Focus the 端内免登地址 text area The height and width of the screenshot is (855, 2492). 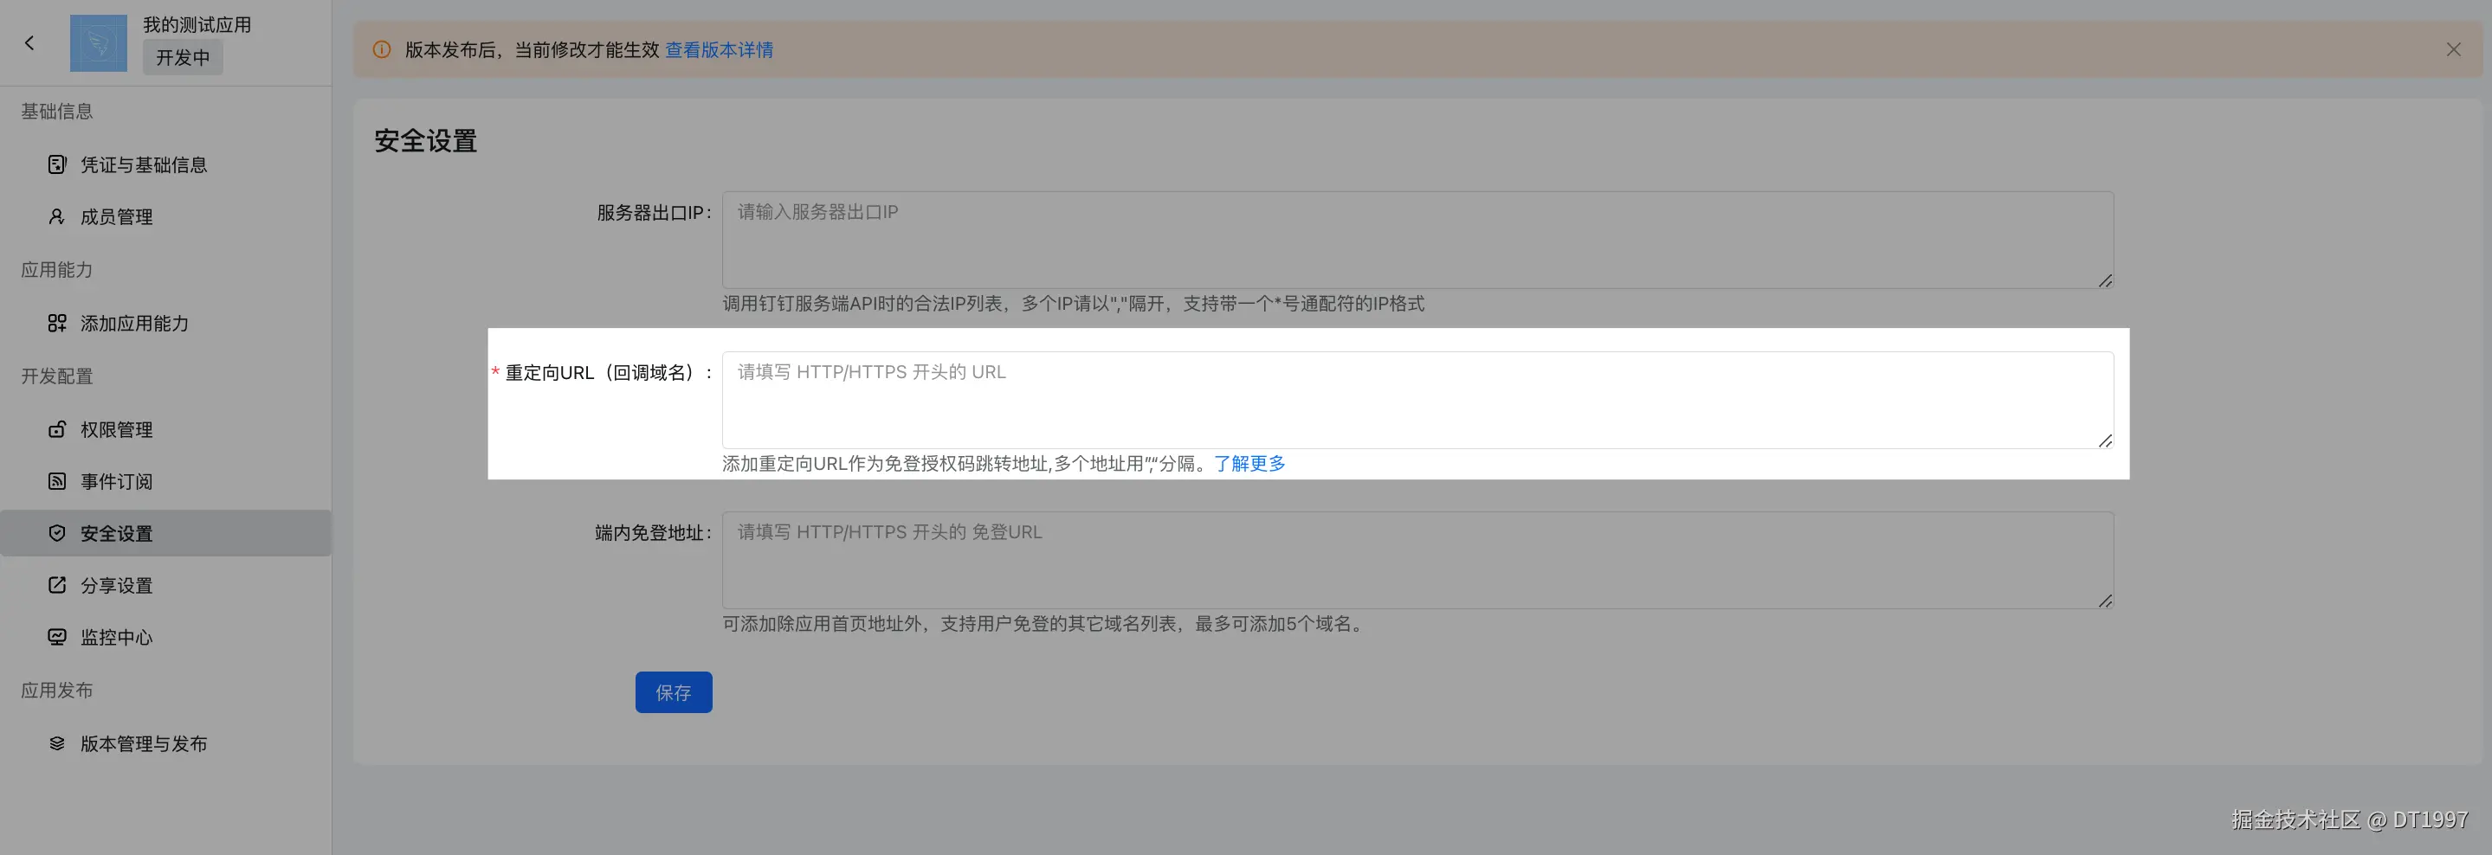point(1417,560)
